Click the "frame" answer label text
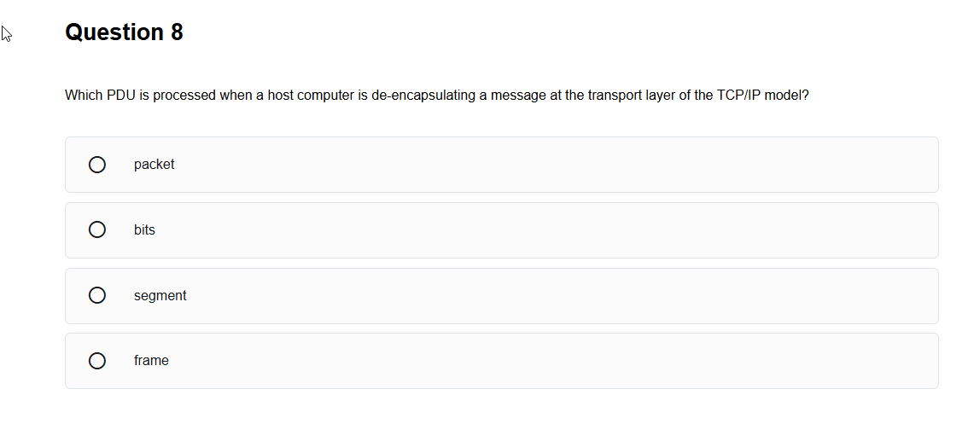This screenshot has width=974, height=447. click(151, 361)
